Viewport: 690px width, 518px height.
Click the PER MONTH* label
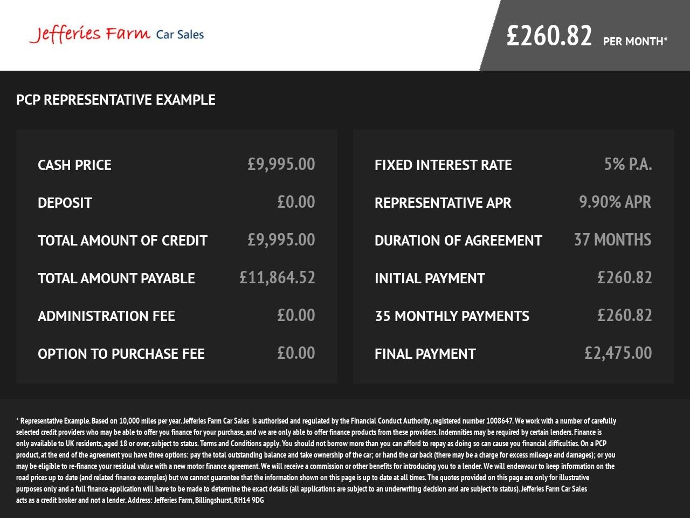click(636, 42)
